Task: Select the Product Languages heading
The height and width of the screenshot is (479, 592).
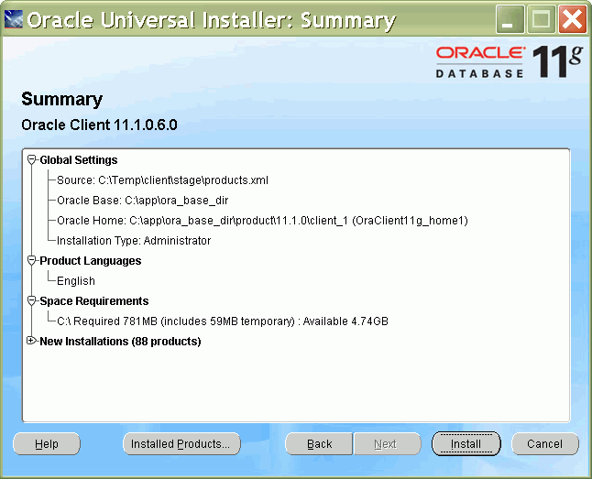Action: [x=90, y=261]
